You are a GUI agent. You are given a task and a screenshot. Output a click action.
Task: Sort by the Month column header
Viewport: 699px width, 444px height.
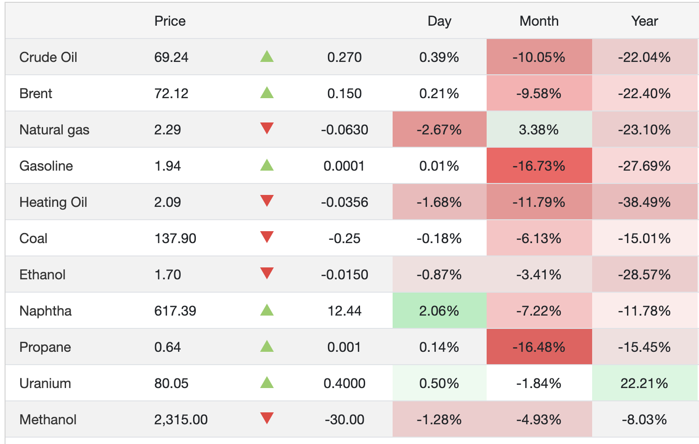[539, 21]
